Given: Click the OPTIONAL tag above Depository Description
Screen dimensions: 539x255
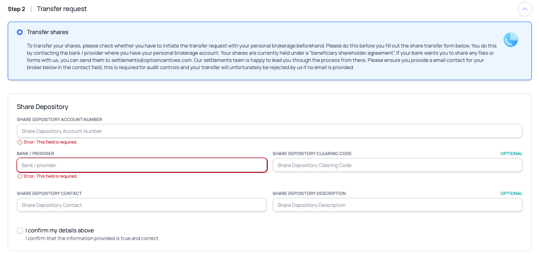Looking at the screenshot, I should point(511,194).
